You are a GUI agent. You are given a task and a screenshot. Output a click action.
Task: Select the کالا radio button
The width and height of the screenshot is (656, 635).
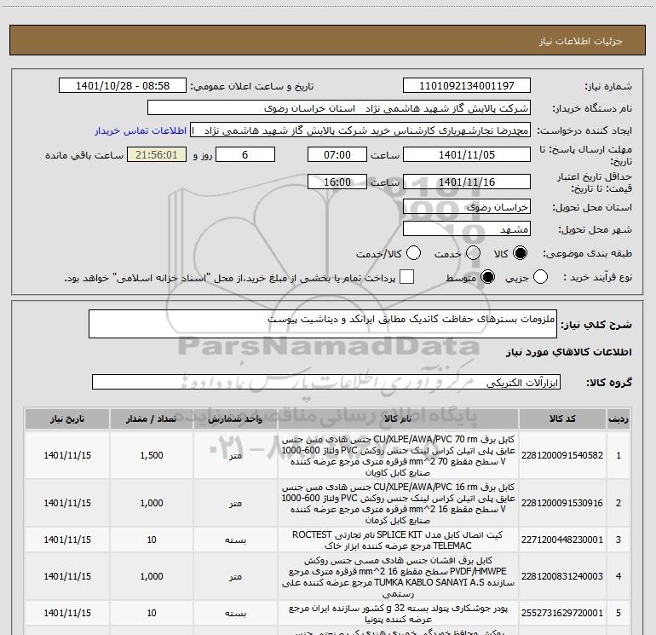click(519, 254)
